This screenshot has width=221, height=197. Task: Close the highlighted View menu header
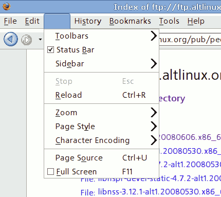57,21
